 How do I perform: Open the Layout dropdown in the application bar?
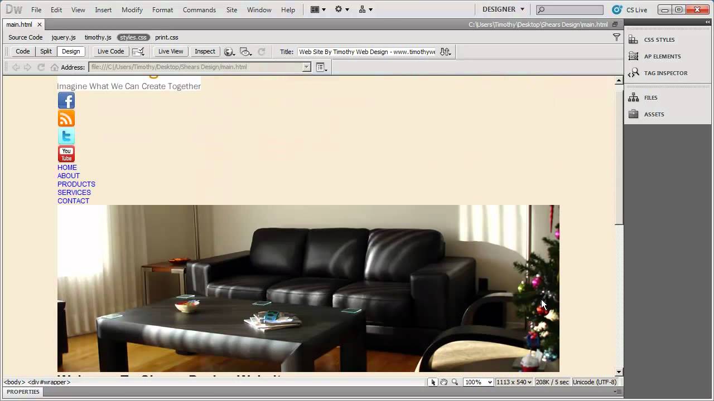click(x=318, y=9)
